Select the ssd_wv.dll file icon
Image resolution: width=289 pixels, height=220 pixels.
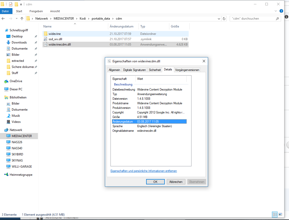46,39
